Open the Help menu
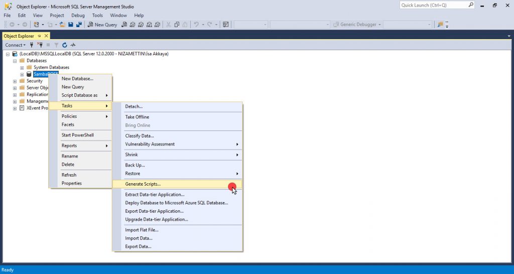Screen dimensions: 514x274 (139, 16)
